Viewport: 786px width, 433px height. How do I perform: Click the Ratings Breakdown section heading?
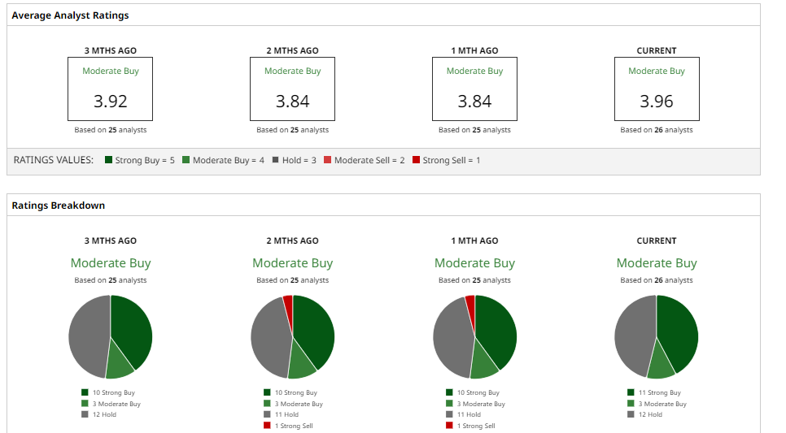(59, 206)
